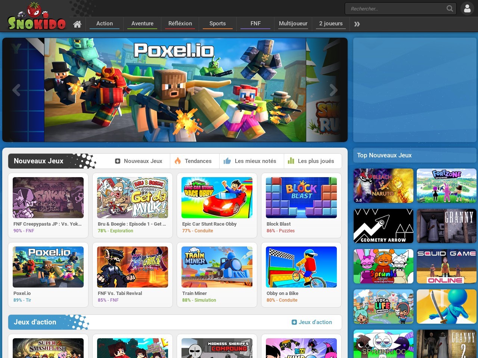Open Sprunki OC game thumbnail
The height and width of the screenshot is (358, 478).
coord(384,344)
